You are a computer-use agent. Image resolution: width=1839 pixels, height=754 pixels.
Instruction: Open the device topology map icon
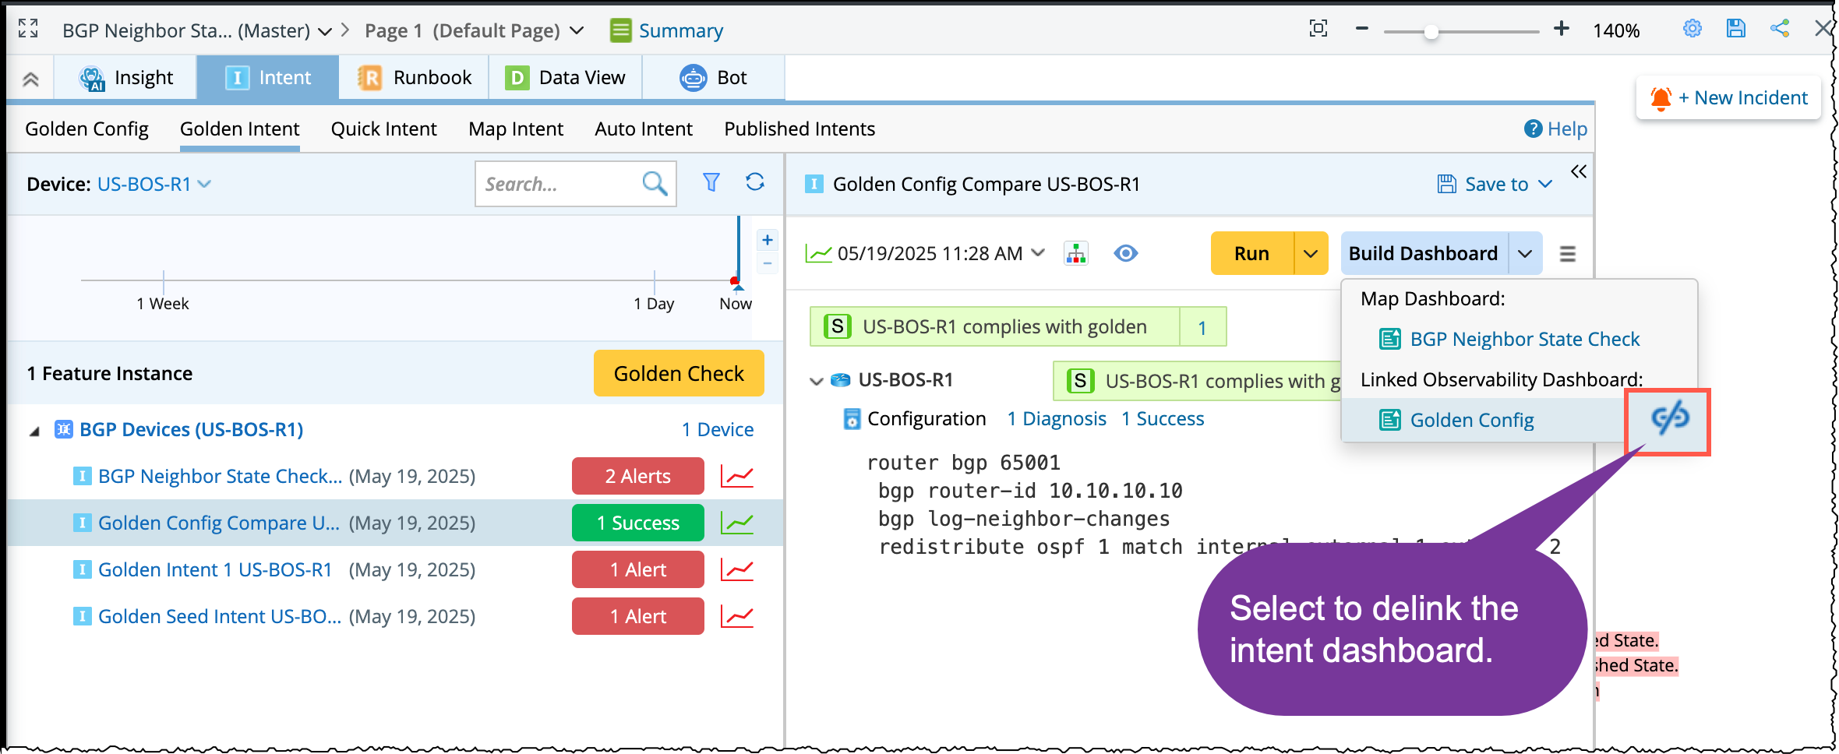(1075, 254)
